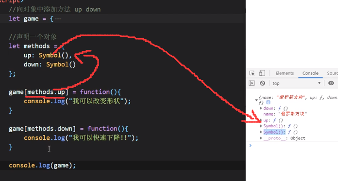Show the console sidebar panel icon
The height and width of the screenshot is (181, 338).
coord(252,83)
